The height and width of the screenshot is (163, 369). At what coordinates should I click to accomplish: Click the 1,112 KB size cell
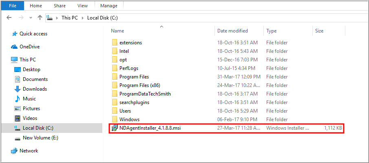point(333,128)
